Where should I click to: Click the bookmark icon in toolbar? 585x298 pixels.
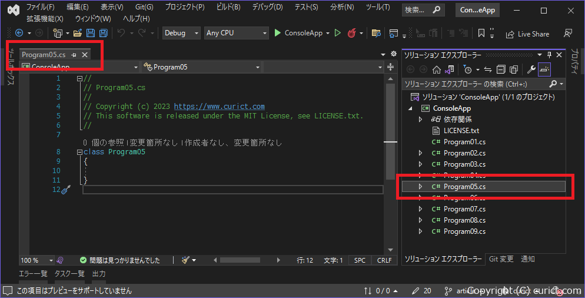click(x=481, y=33)
